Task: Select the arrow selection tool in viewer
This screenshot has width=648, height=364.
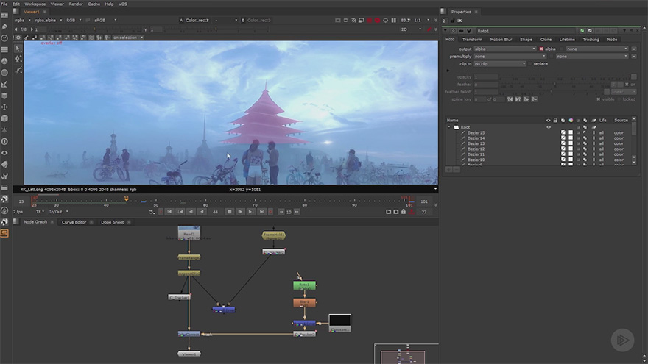Action: (18, 49)
